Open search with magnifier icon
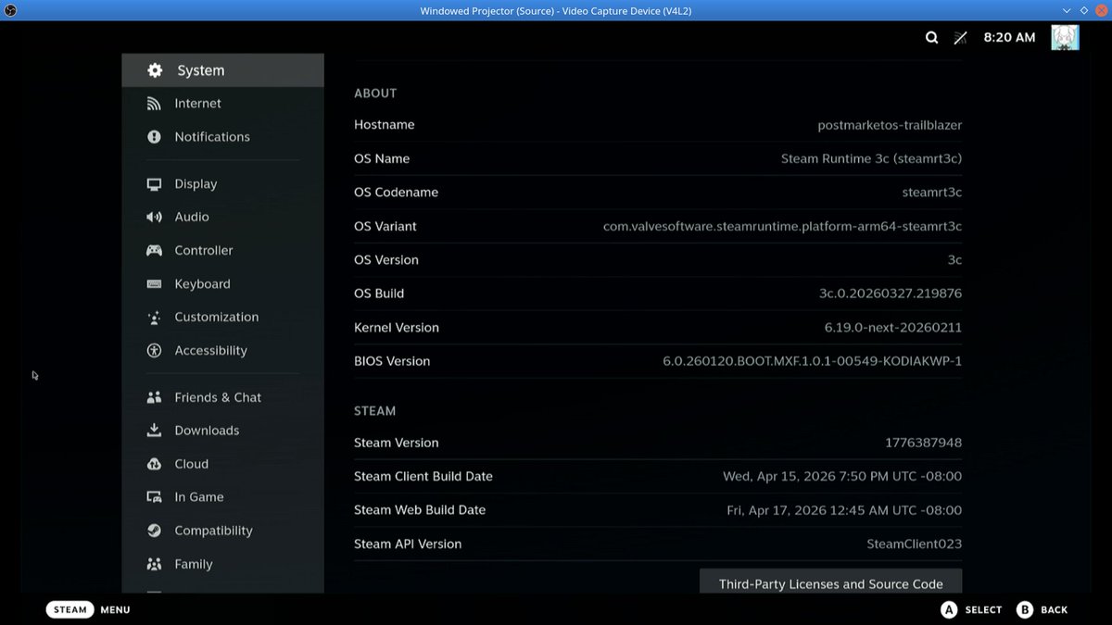Screen dimensions: 1112x625 click(x=931, y=38)
